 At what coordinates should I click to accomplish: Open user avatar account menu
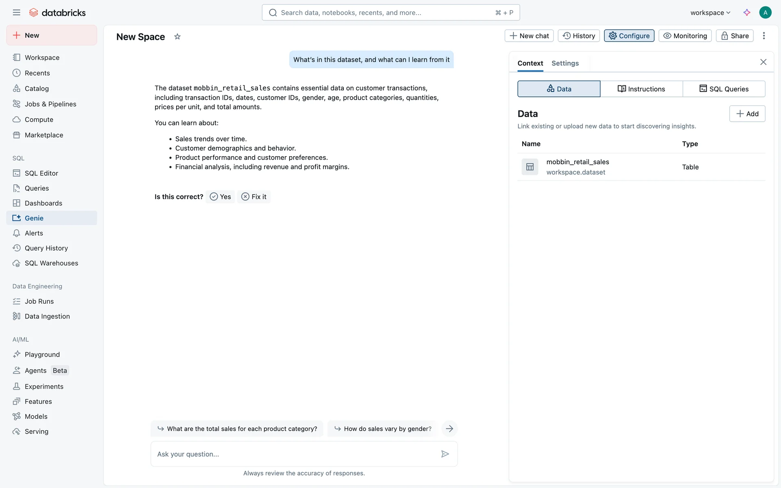pyautogui.click(x=765, y=13)
